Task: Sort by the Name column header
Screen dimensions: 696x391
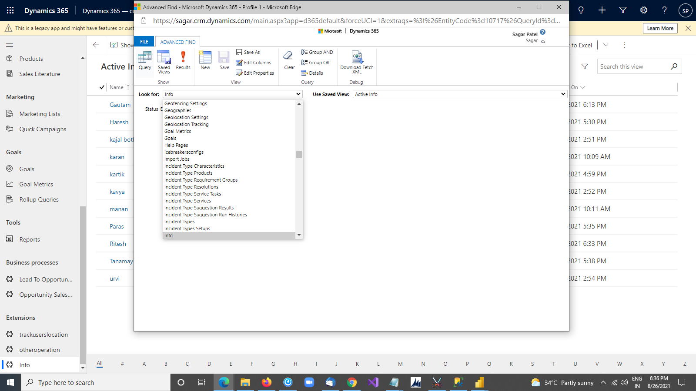Action: coord(117,87)
